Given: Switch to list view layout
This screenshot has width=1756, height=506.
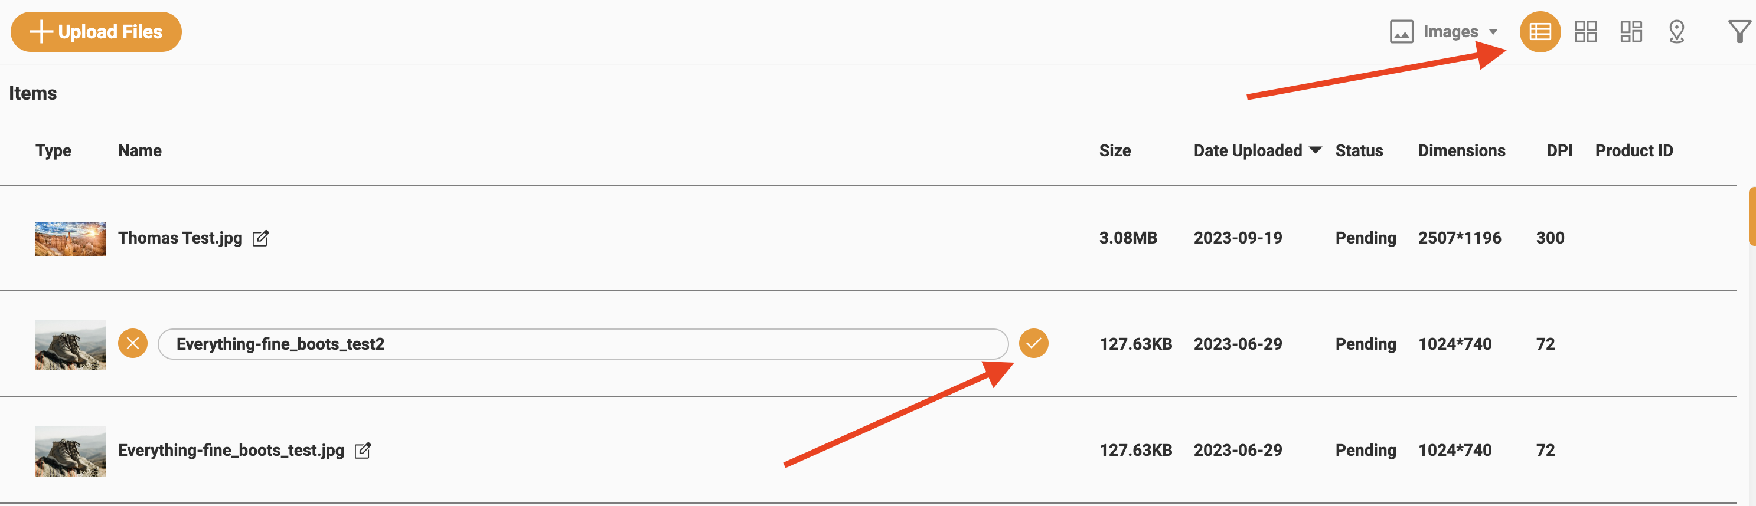Looking at the screenshot, I should pos(1540,32).
